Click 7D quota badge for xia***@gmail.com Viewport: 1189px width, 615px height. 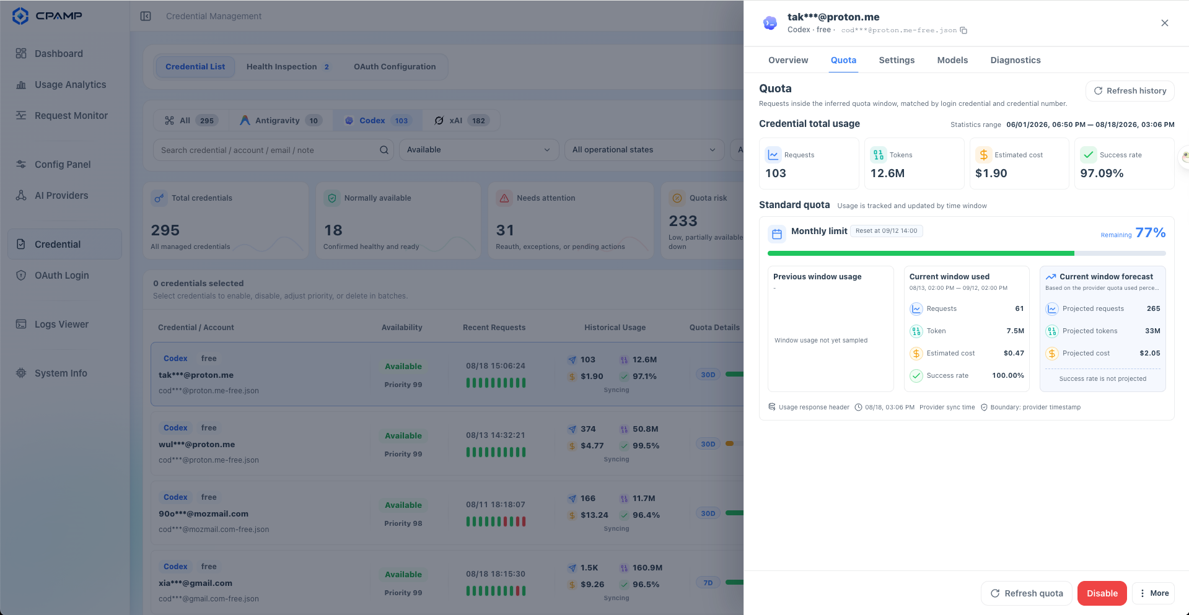point(708,582)
